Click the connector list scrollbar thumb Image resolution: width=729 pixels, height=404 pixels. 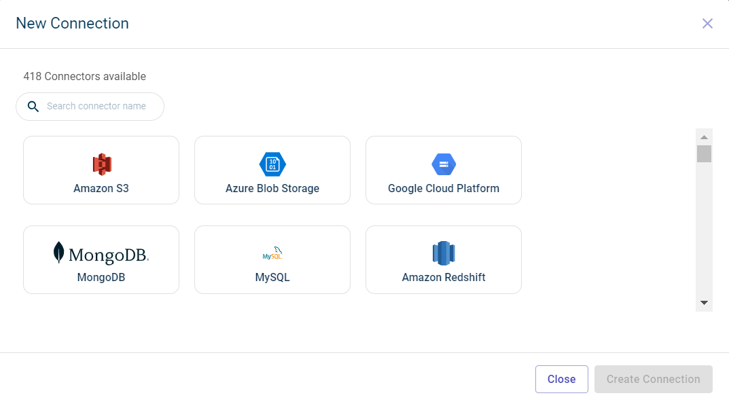click(x=704, y=153)
